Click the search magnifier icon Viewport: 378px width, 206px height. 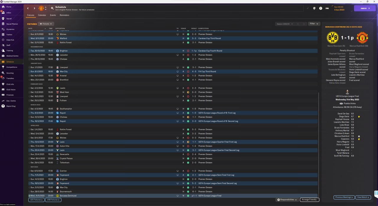click(x=52, y=8)
